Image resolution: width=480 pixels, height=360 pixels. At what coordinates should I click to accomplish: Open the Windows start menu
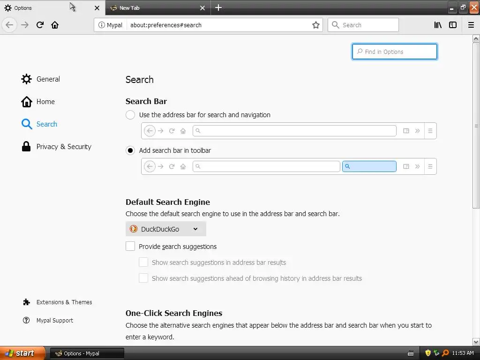click(x=22, y=353)
